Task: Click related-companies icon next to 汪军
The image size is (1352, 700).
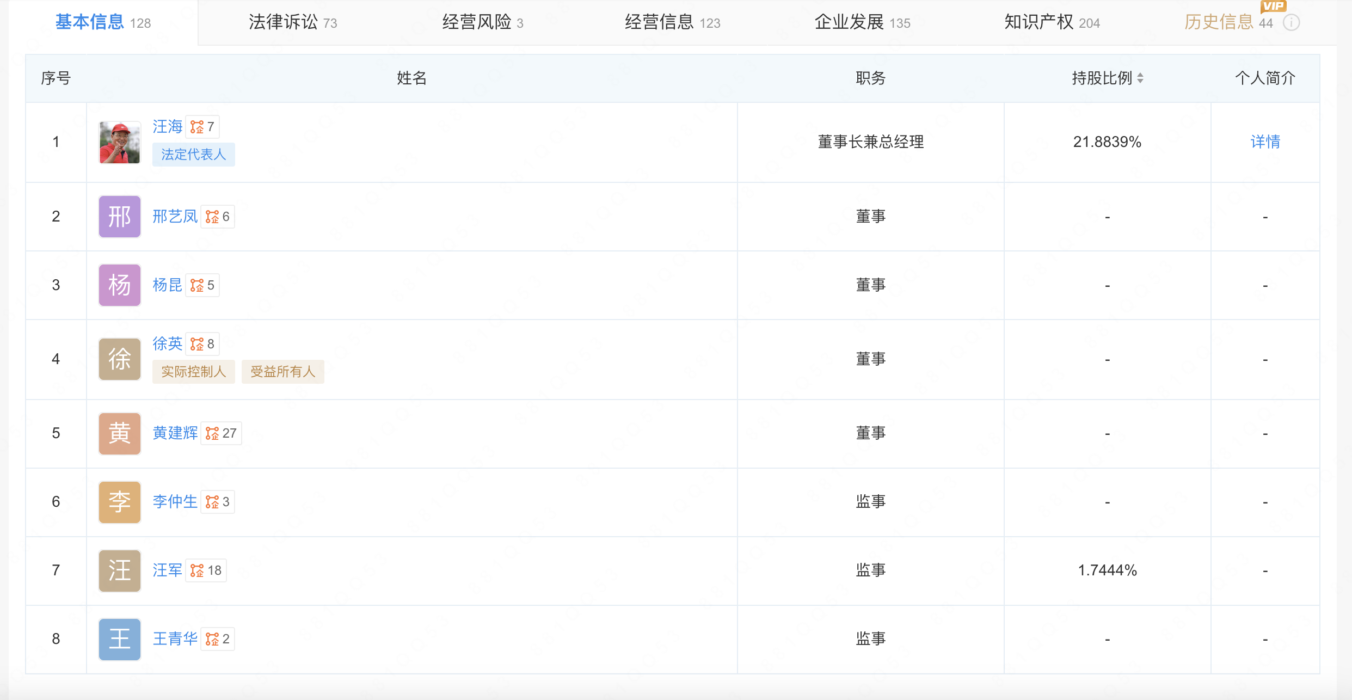Action: click(197, 570)
